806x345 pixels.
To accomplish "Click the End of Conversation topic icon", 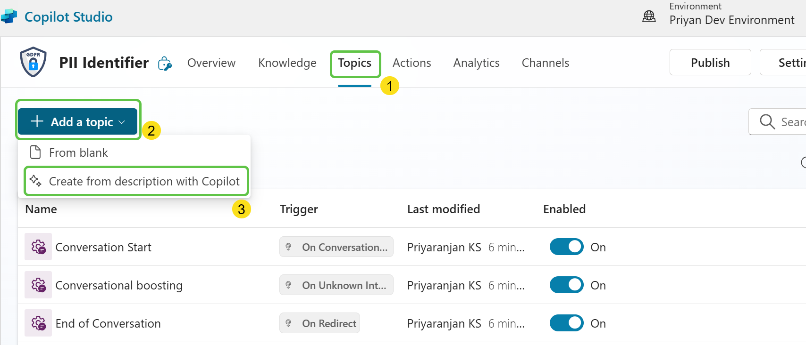I will tap(38, 323).
